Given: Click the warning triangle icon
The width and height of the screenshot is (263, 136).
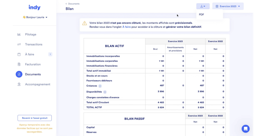Looking at the screenshot, I should point(84,23).
